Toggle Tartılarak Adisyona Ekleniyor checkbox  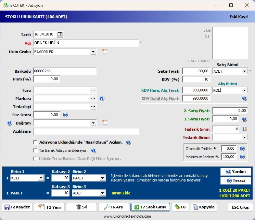tap(35, 150)
